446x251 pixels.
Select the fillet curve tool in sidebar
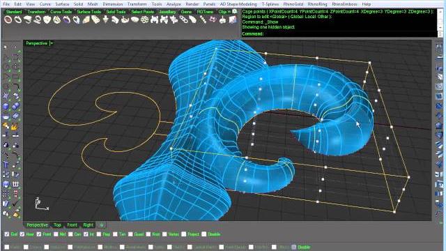pyautogui.click(x=15, y=86)
